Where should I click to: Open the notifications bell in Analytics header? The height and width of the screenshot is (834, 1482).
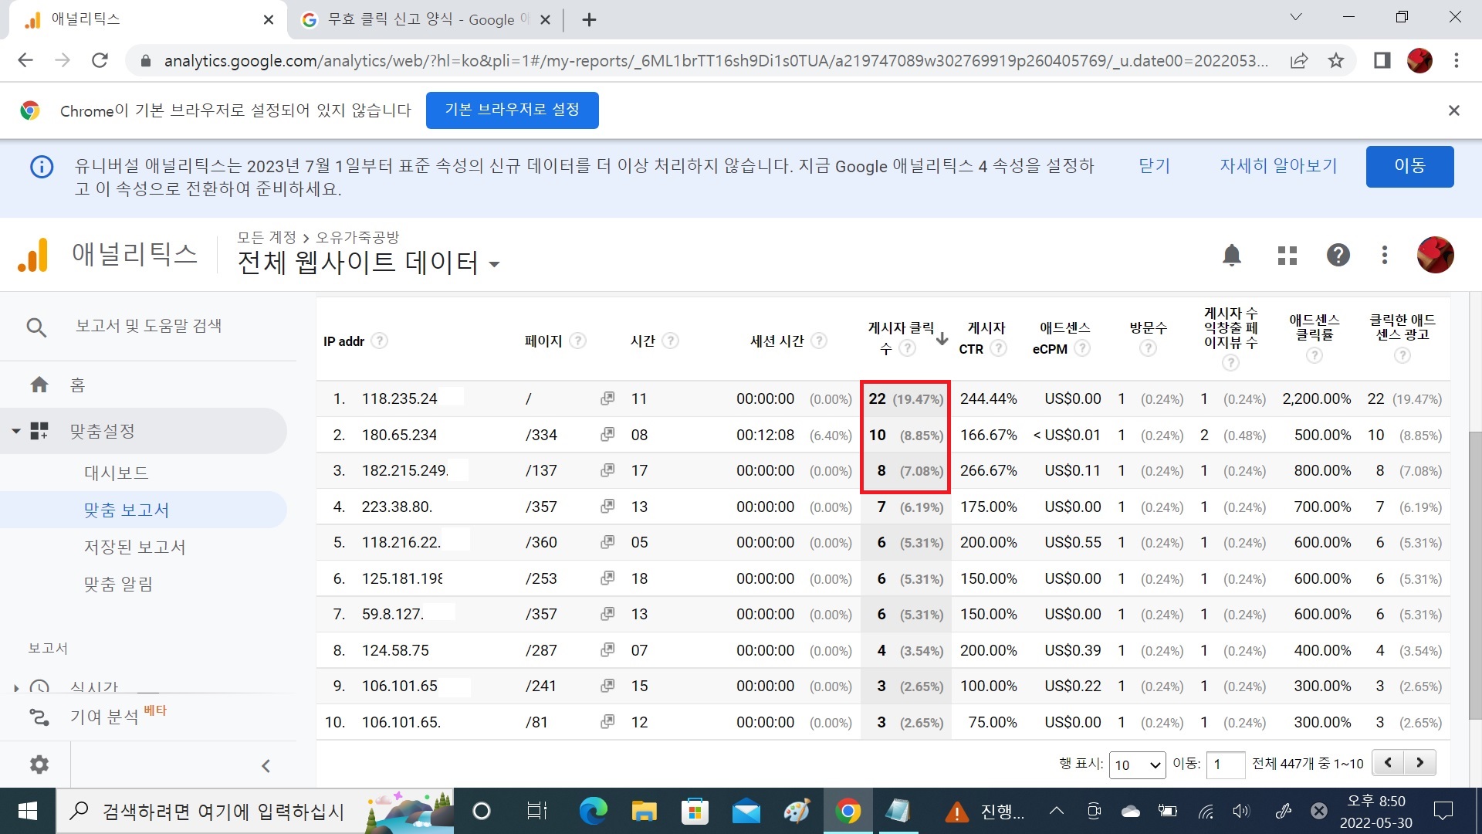1232,255
